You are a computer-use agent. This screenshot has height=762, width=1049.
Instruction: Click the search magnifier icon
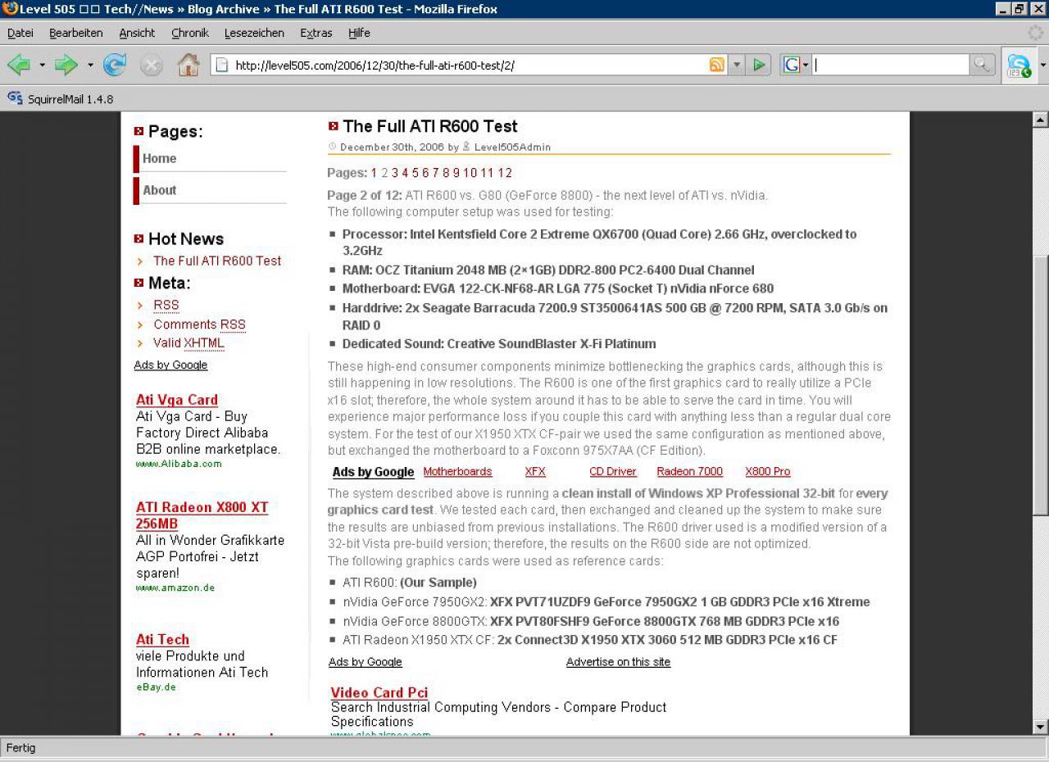point(981,65)
